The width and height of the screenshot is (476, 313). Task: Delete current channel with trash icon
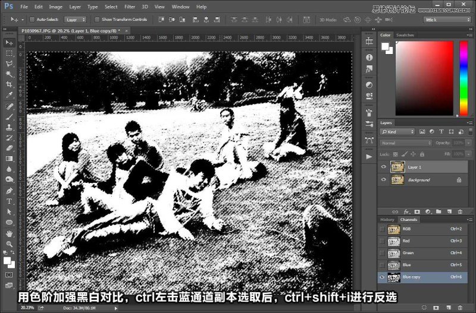[x=460, y=308]
